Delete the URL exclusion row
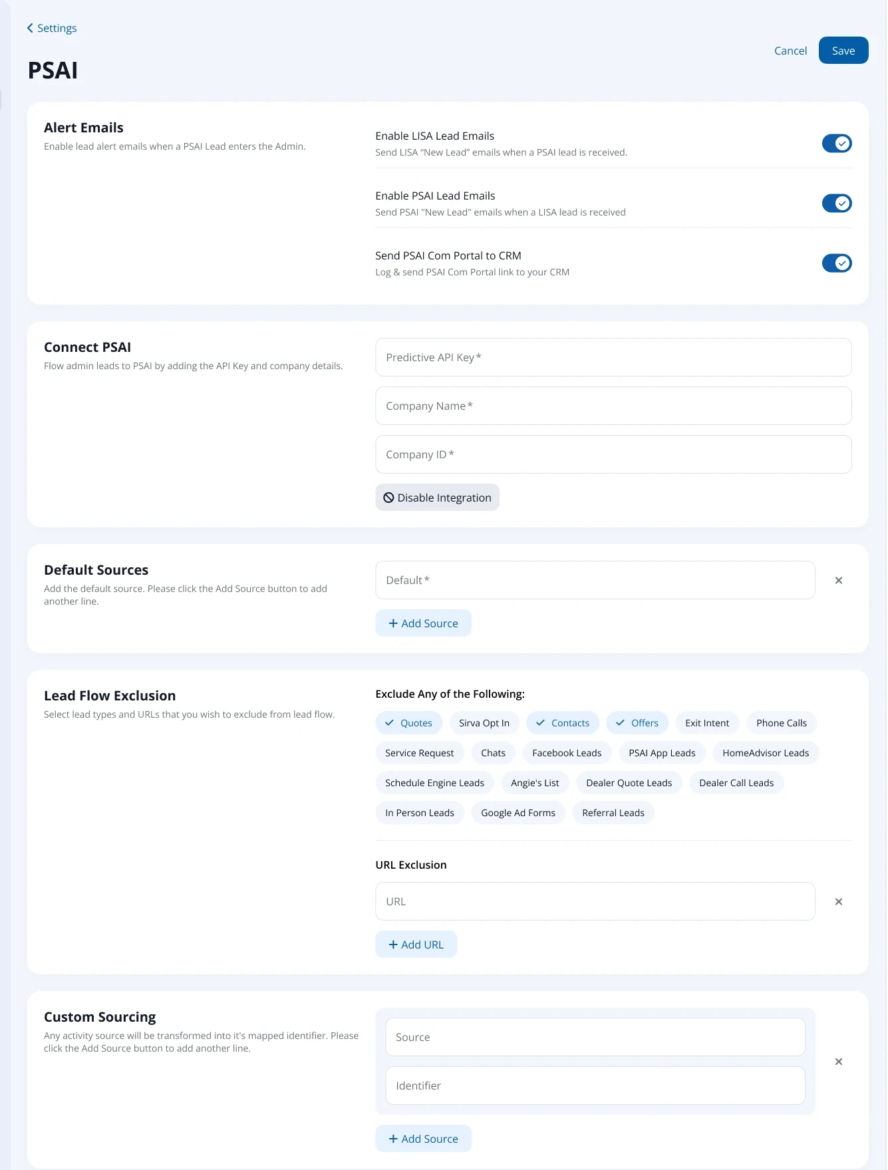The image size is (888, 1170). pos(838,902)
